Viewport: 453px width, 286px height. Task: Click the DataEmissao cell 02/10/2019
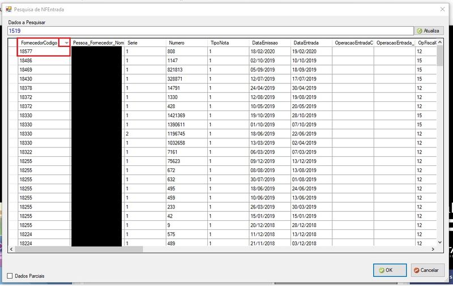click(270, 61)
